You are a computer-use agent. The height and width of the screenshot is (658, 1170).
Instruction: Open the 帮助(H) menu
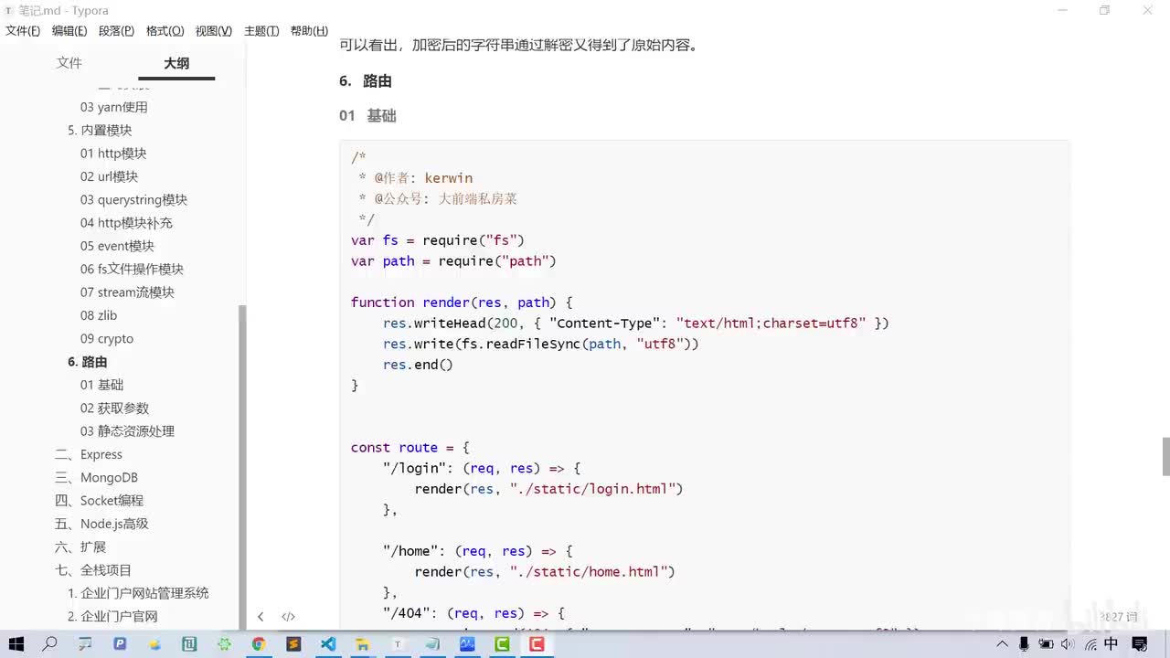(309, 31)
